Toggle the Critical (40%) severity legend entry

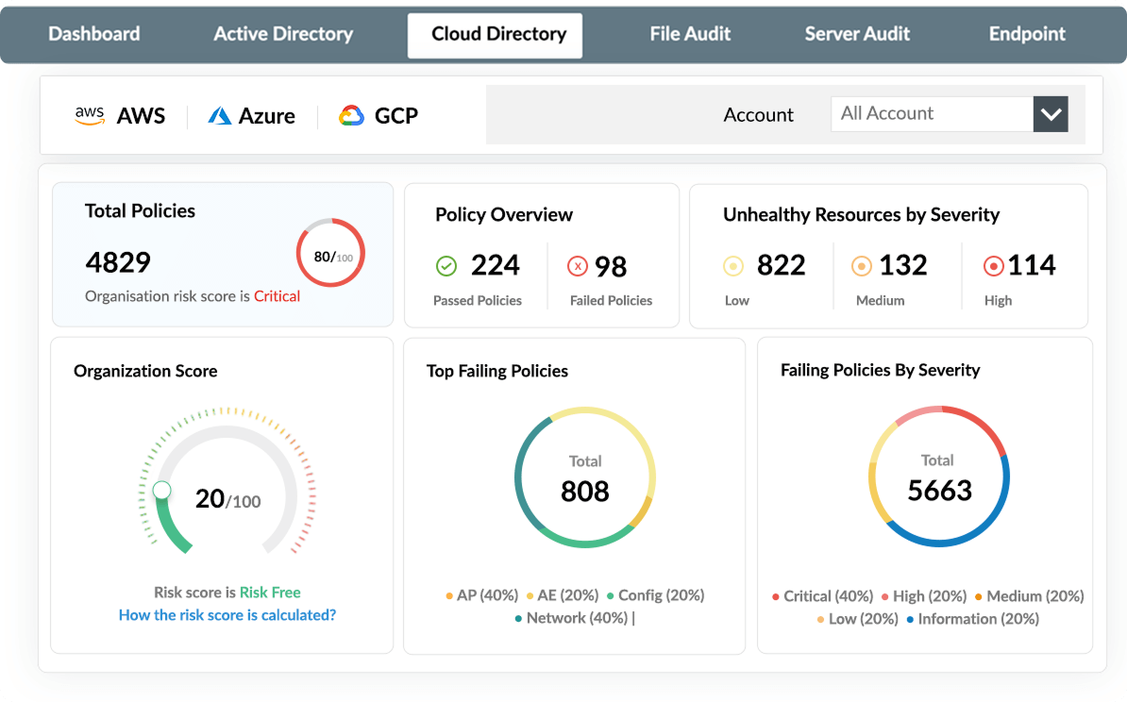pyautogui.click(x=825, y=595)
